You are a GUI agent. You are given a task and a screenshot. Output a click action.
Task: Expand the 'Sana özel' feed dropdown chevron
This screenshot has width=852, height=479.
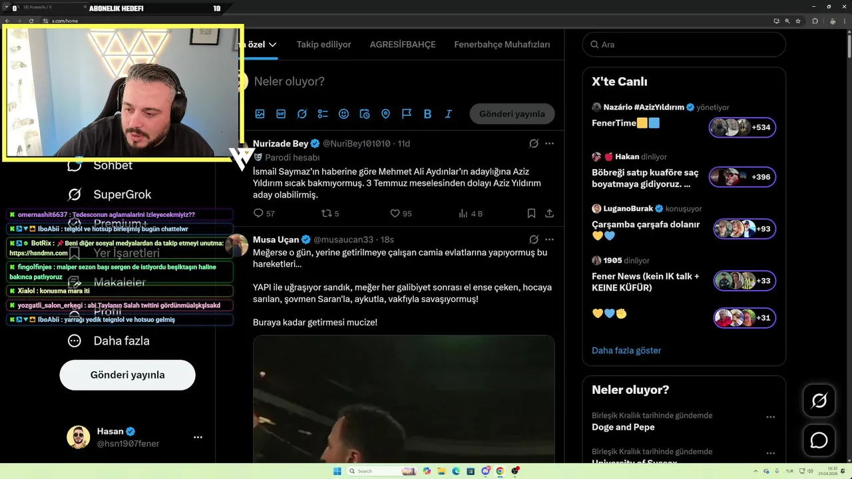click(272, 45)
